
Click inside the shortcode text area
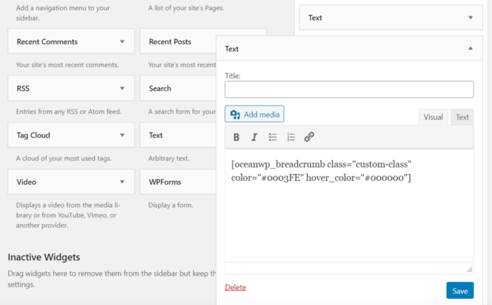pyautogui.click(x=349, y=216)
